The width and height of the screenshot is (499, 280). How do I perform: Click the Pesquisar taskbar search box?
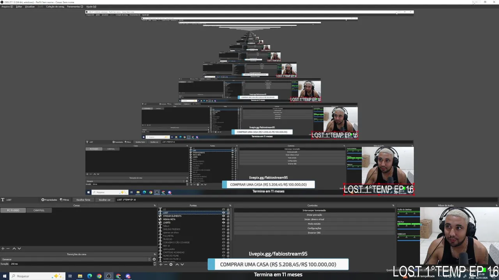click(x=37, y=276)
